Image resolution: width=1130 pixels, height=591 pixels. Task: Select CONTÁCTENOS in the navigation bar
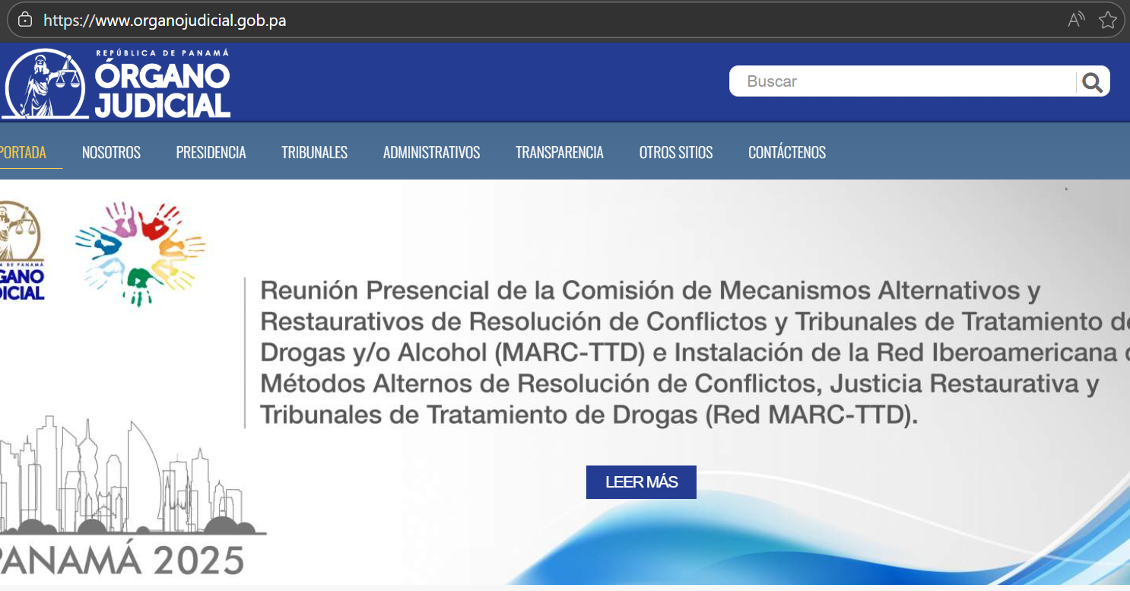(x=786, y=152)
